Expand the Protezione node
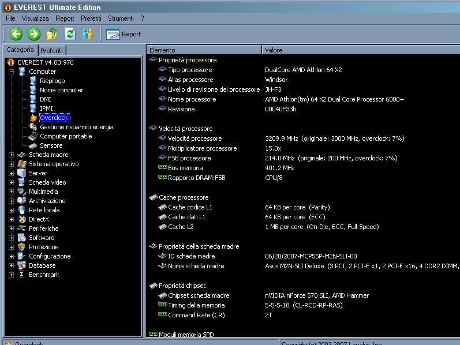The height and width of the screenshot is (345, 460). click(x=11, y=247)
